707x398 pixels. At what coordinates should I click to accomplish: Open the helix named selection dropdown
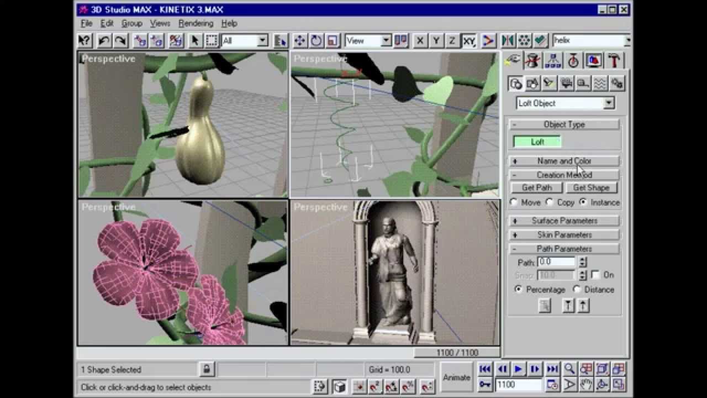tap(627, 40)
